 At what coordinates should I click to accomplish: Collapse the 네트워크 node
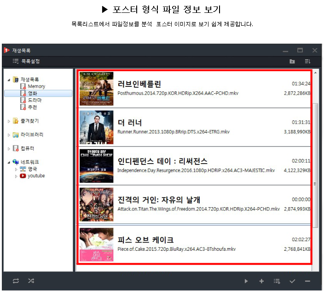tap(9, 162)
